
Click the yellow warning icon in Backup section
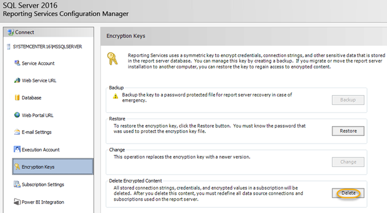(116, 96)
